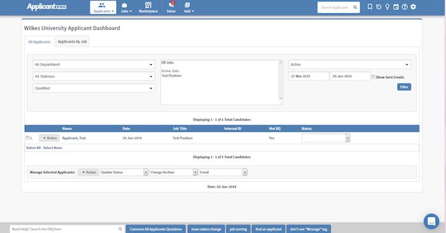
Task: Click the find an applicant button
Action: click(268, 229)
